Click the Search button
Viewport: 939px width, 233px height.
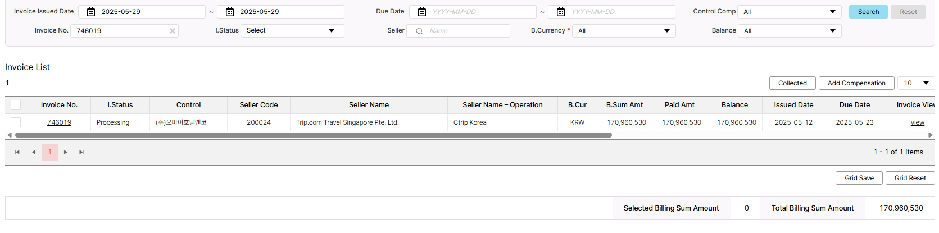pos(868,12)
